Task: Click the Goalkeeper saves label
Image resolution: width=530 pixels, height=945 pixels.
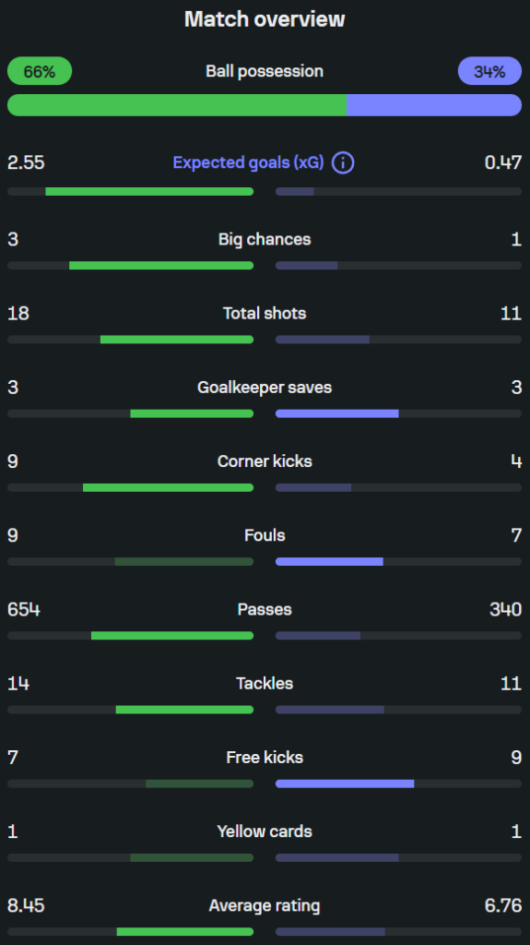Action: pyautogui.click(x=265, y=388)
